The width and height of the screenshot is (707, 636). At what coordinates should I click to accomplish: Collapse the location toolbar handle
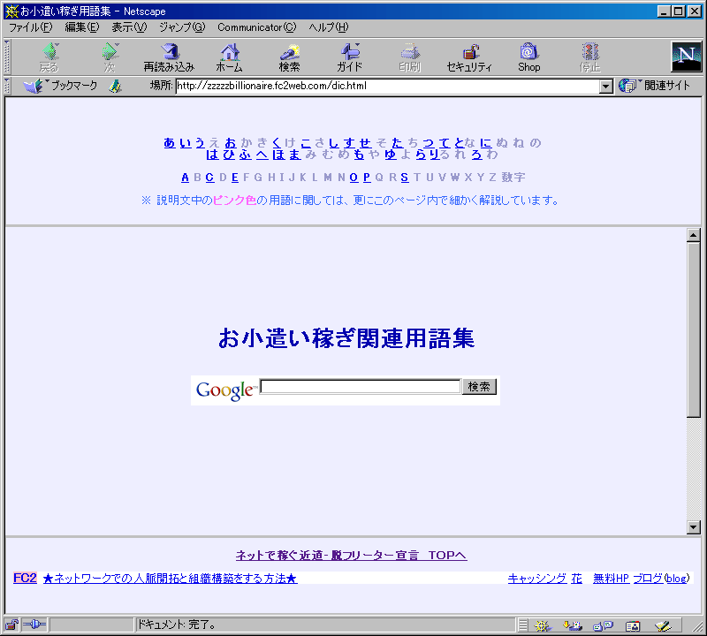point(7,86)
